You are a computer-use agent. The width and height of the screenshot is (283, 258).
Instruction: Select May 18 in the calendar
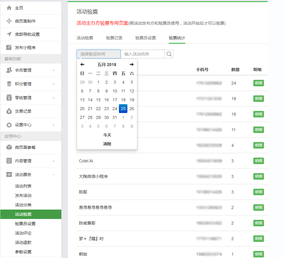click(123, 100)
